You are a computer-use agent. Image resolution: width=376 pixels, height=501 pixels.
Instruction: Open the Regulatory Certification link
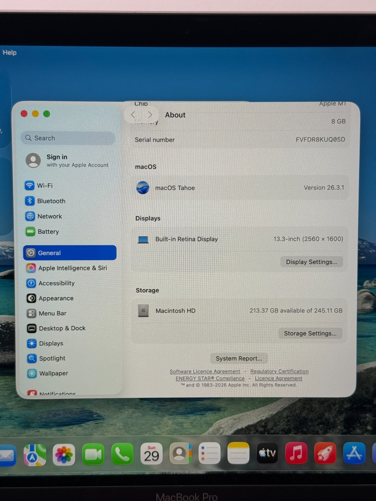[279, 371]
